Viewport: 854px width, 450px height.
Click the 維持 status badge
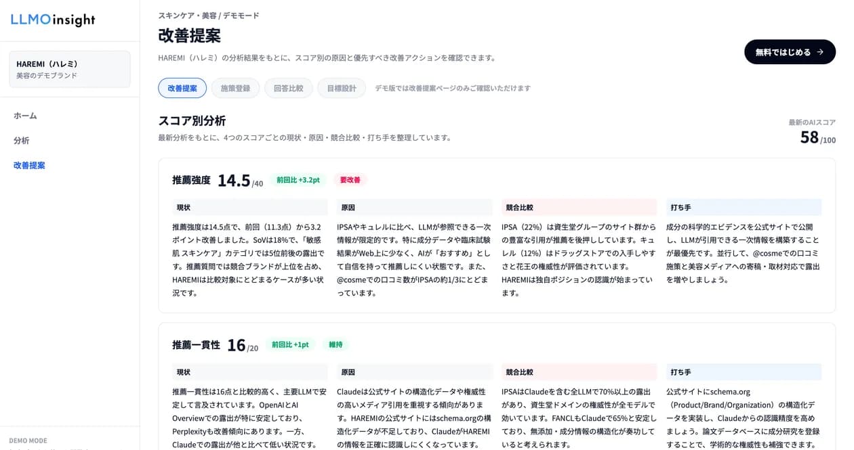(x=335, y=344)
